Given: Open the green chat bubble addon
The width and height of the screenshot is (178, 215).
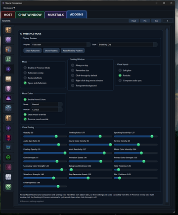Looking at the screenshot, I should point(8,187).
